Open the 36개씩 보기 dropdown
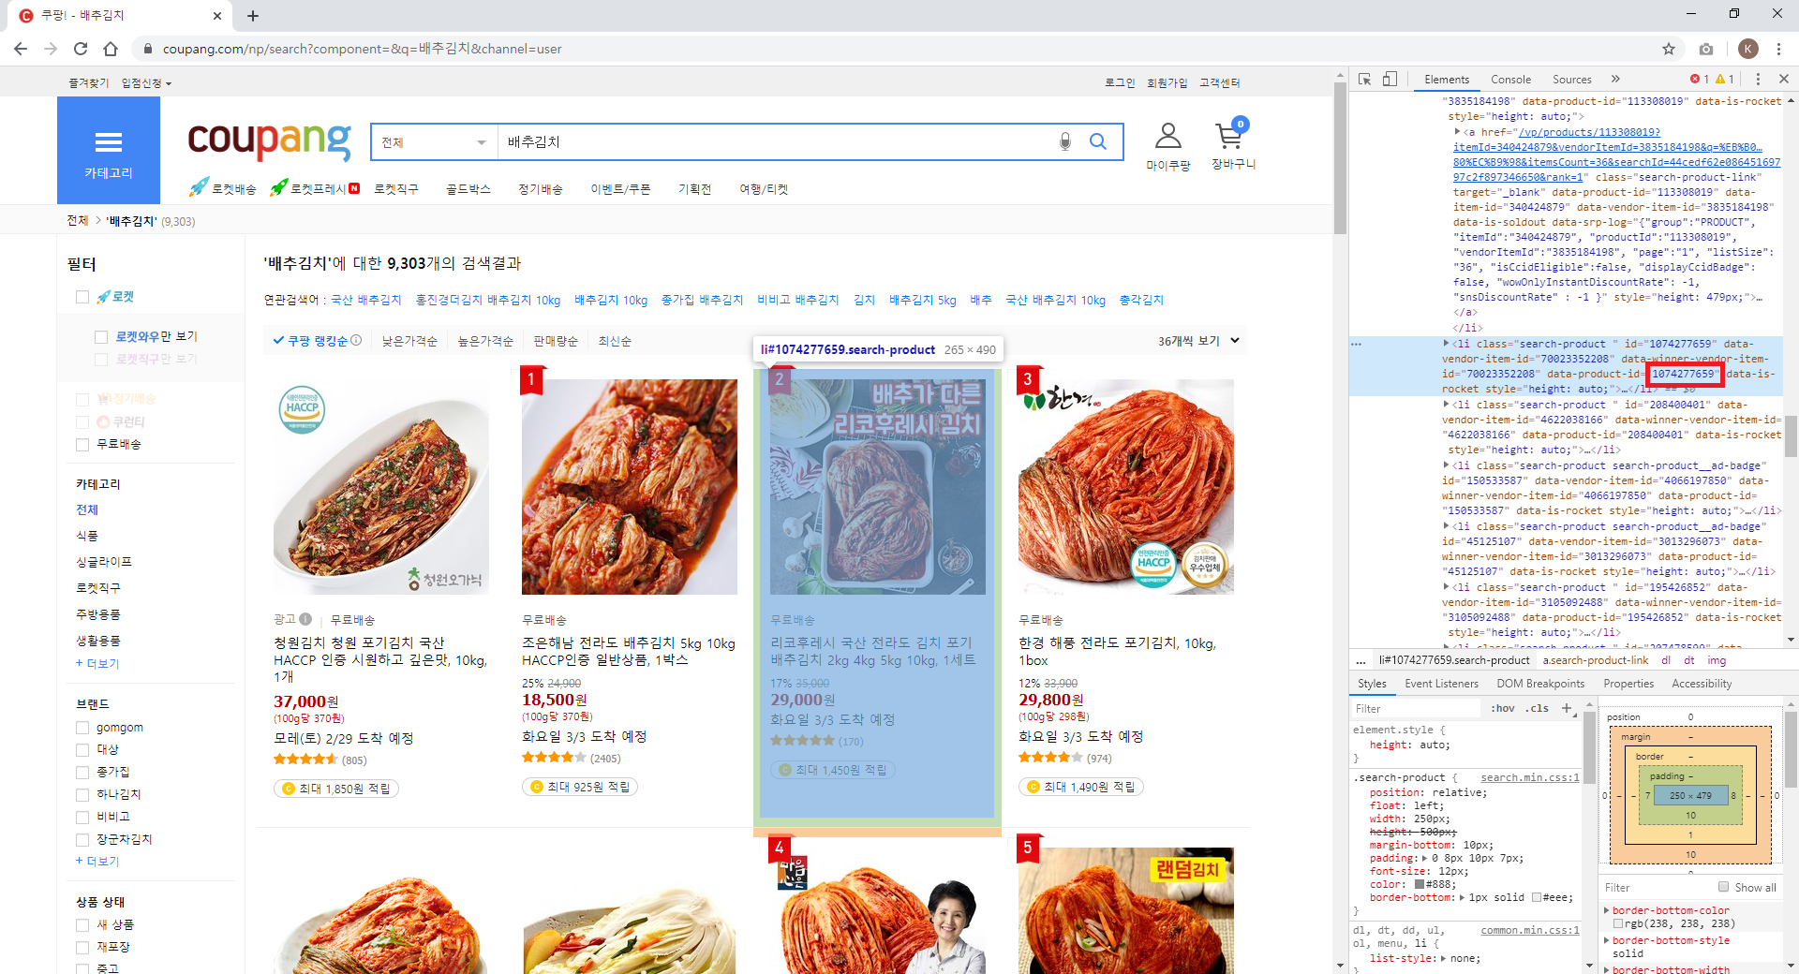The height and width of the screenshot is (974, 1799). click(x=1198, y=341)
